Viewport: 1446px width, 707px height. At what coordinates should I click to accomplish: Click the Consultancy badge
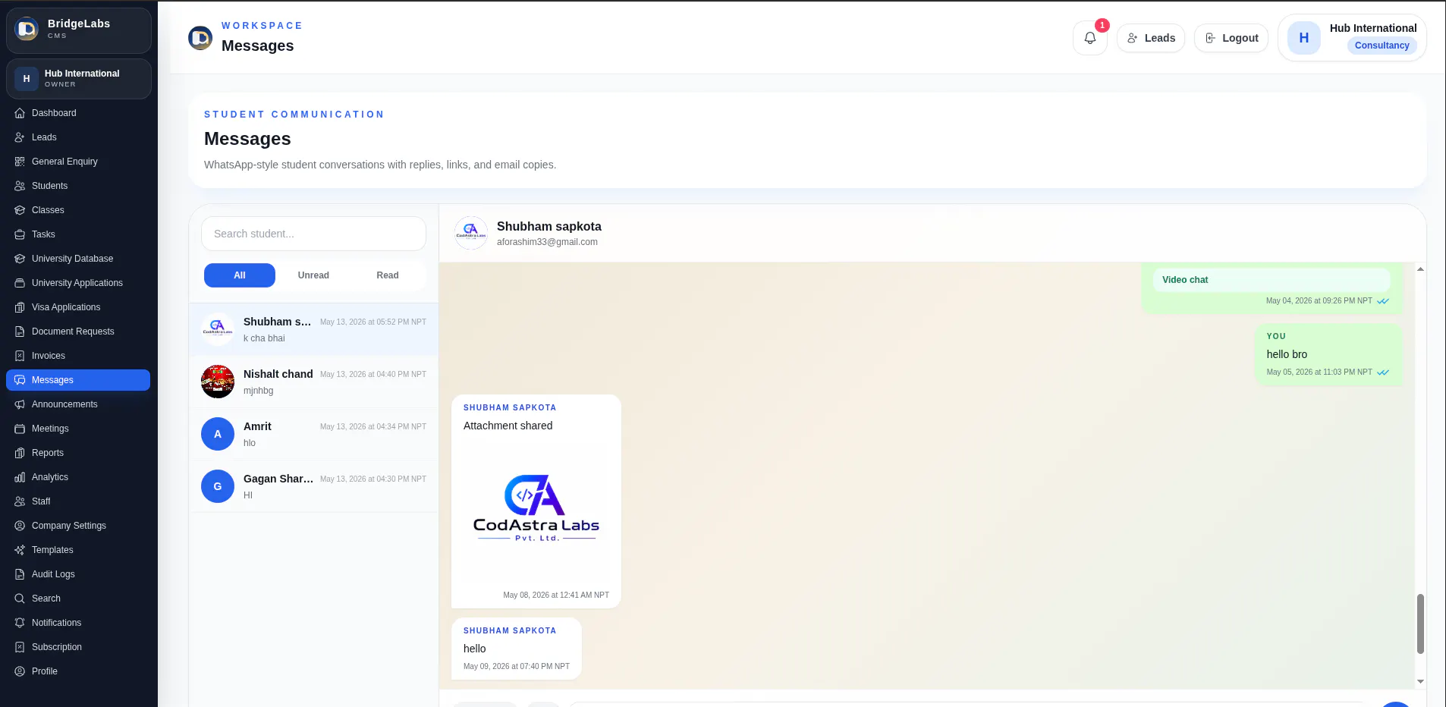tap(1382, 46)
